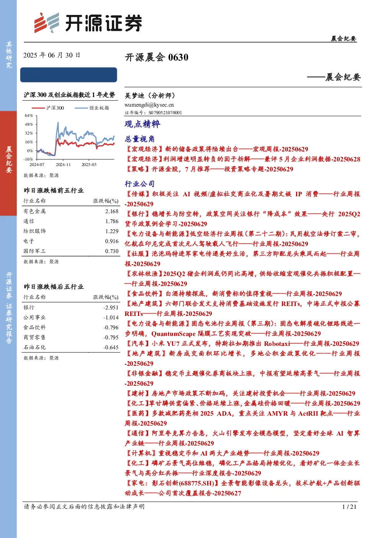Click the 电子 row value 0.916
This screenshot has height=538, width=380.
(112, 241)
